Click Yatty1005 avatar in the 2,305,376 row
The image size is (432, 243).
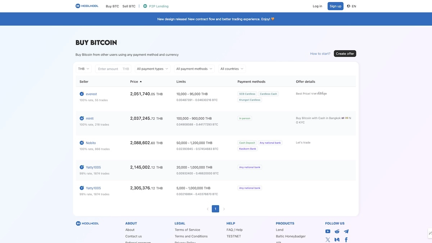[x=82, y=188]
